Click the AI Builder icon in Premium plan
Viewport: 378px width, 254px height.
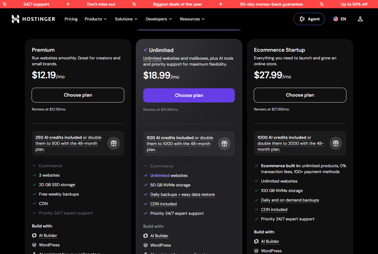pos(34,235)
